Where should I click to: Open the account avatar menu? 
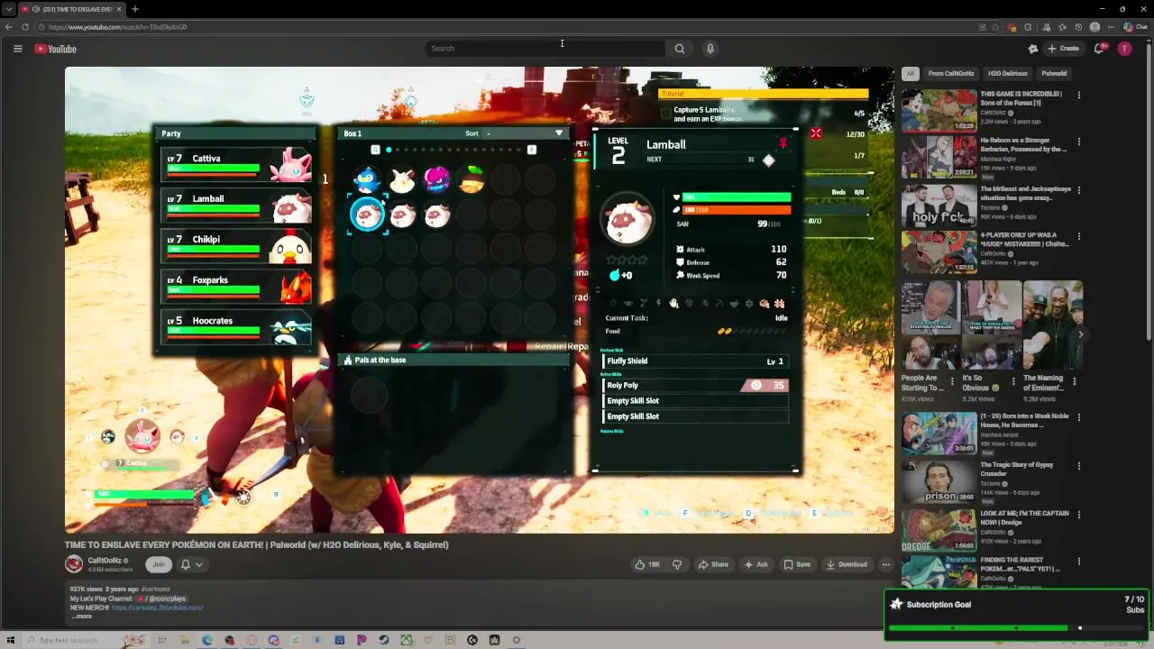[1124, 49]
